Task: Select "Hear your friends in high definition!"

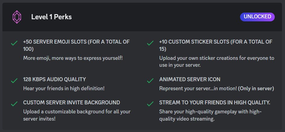Action: pos(64,89)
